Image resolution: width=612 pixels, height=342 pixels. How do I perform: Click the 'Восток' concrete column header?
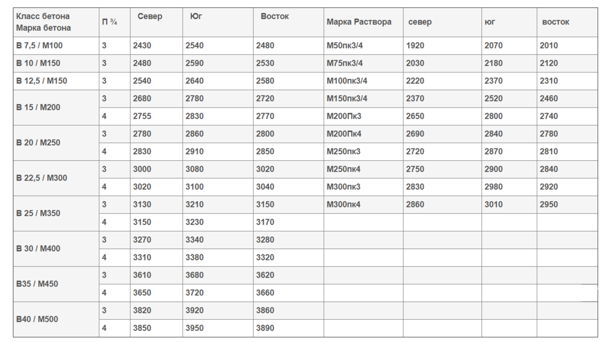[x=289, y=22]
